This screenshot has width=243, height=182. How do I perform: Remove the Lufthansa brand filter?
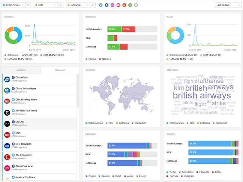(x=93, y=5)
